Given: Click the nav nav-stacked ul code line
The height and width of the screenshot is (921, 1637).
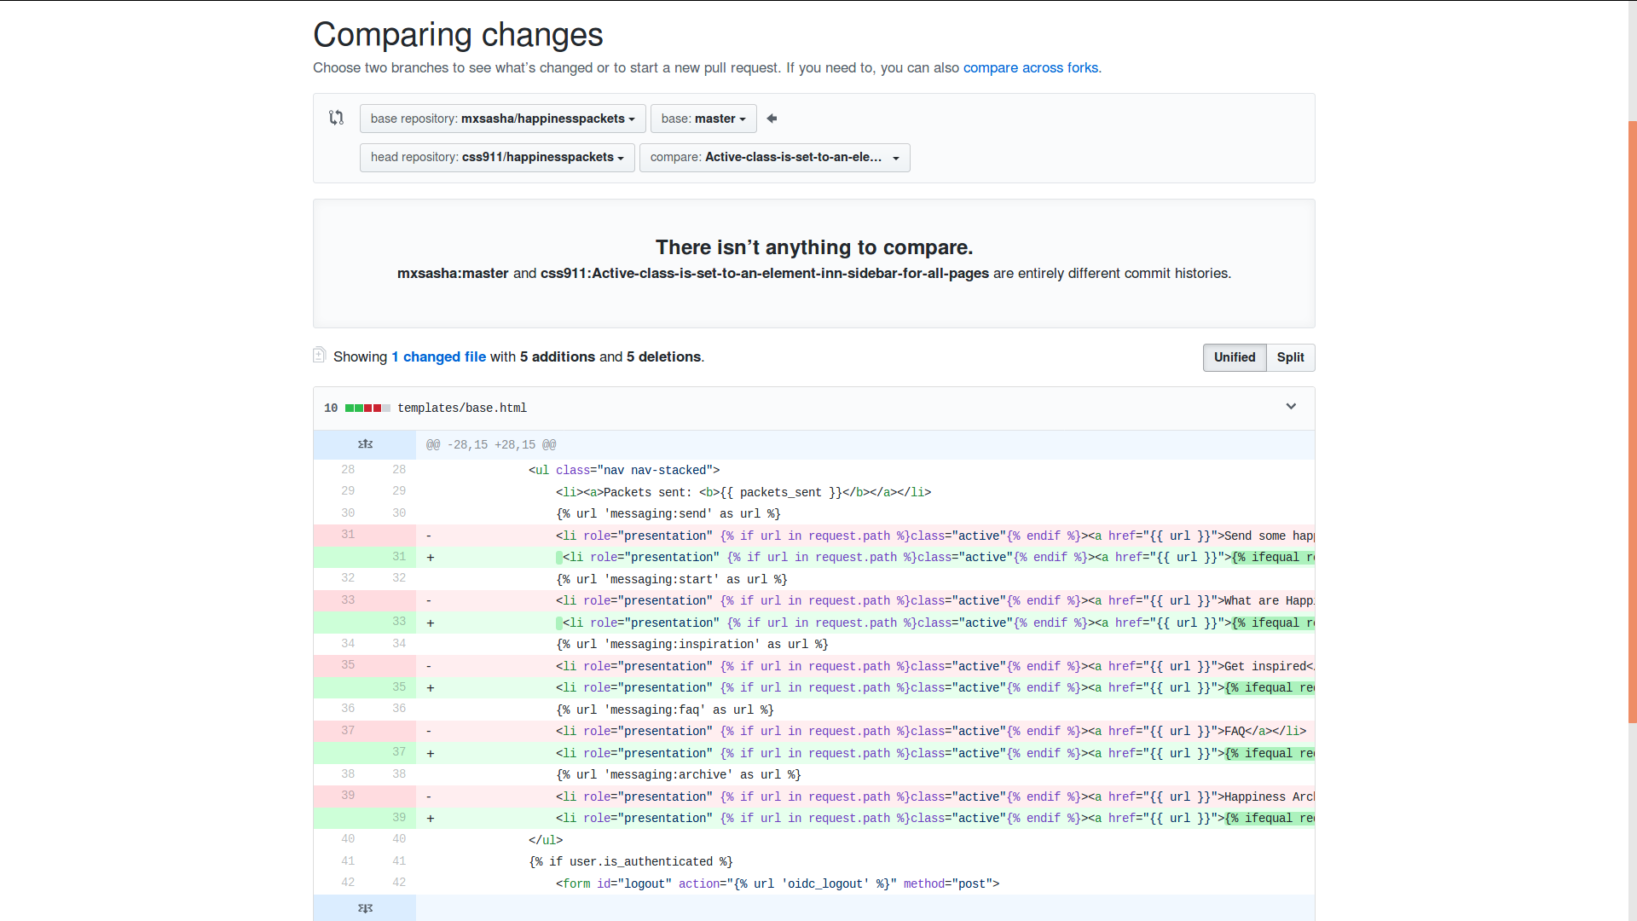Looking at the screenshot, I should 865,470.
